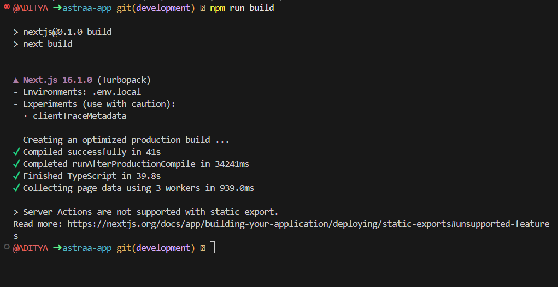Click the 'npm run build' command text
Screen dimensions: 558x287
242,8
